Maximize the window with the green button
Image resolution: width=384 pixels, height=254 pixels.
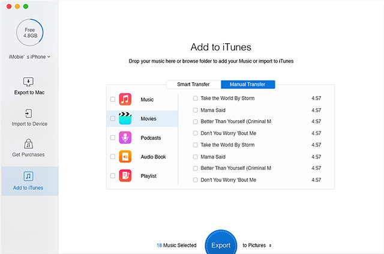click(x=26, y=7)
